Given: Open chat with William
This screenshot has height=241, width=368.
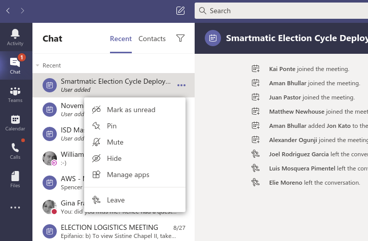Looking at the screenshot, I should tap(58, 158).
